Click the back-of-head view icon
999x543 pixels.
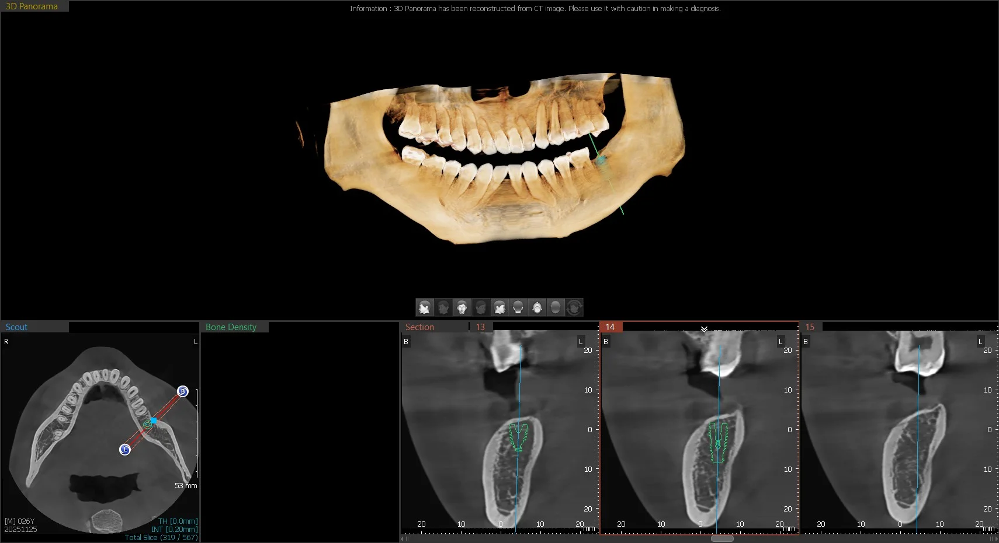(519, 307)
